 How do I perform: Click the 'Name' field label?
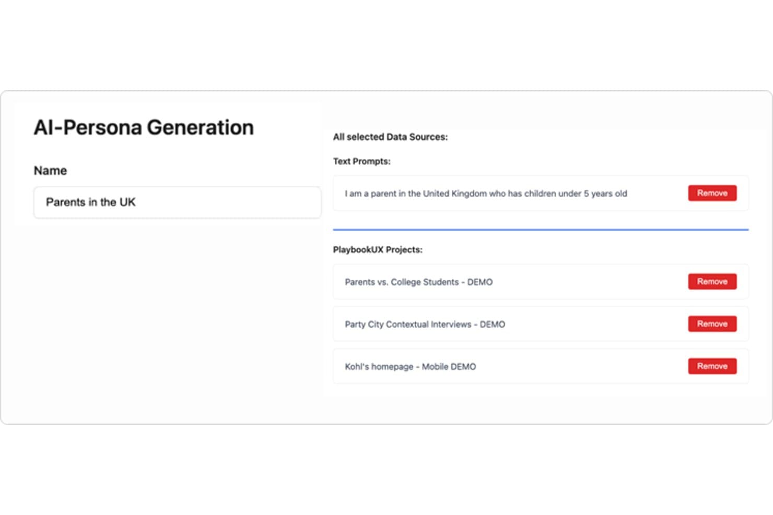coord(50,171)
